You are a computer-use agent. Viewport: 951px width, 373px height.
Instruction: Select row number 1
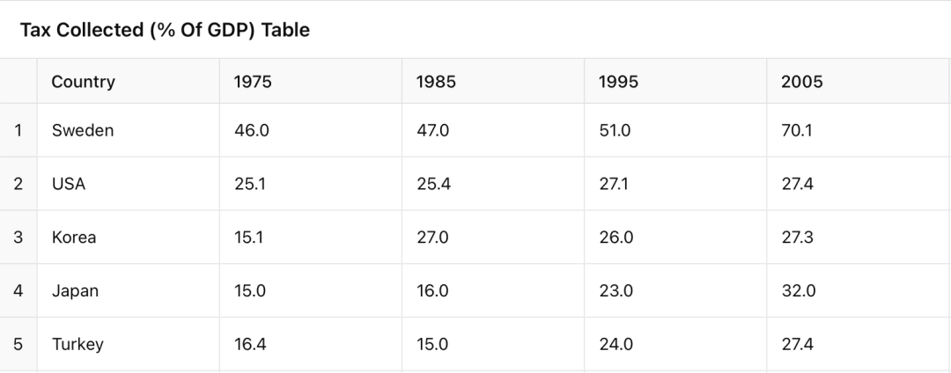click(x=18, y=131)
